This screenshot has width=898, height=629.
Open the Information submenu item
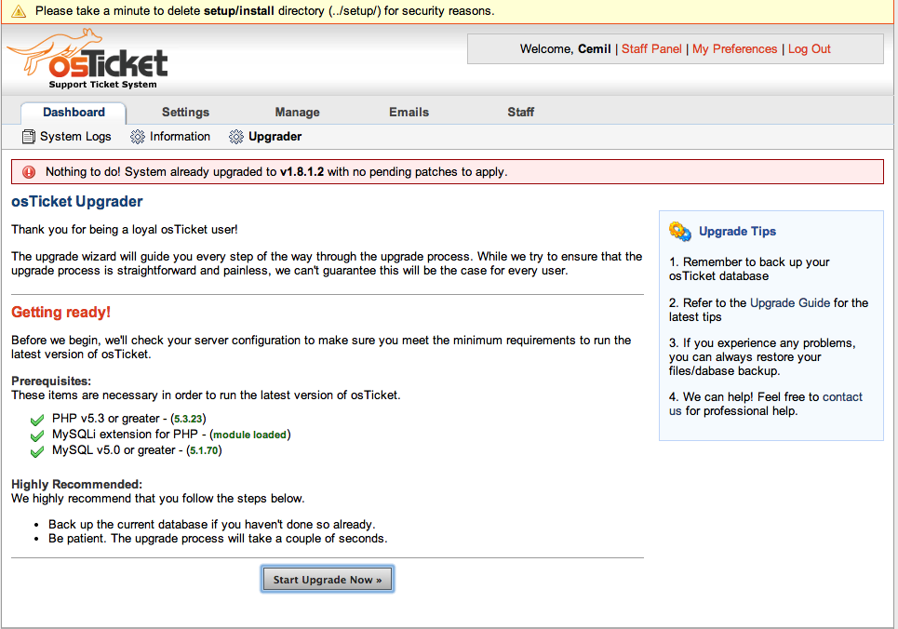tap(170, 137)
